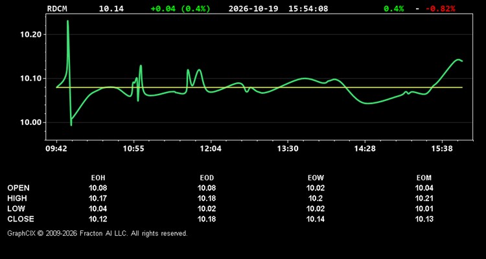486x259 pixels.
Task: Click the 12:04 time axis label
Action: [211, 149]
